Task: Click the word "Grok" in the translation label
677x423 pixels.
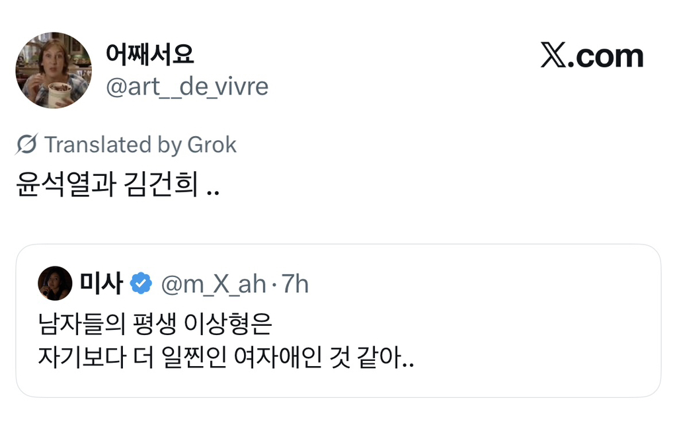Action: point(212,145)
